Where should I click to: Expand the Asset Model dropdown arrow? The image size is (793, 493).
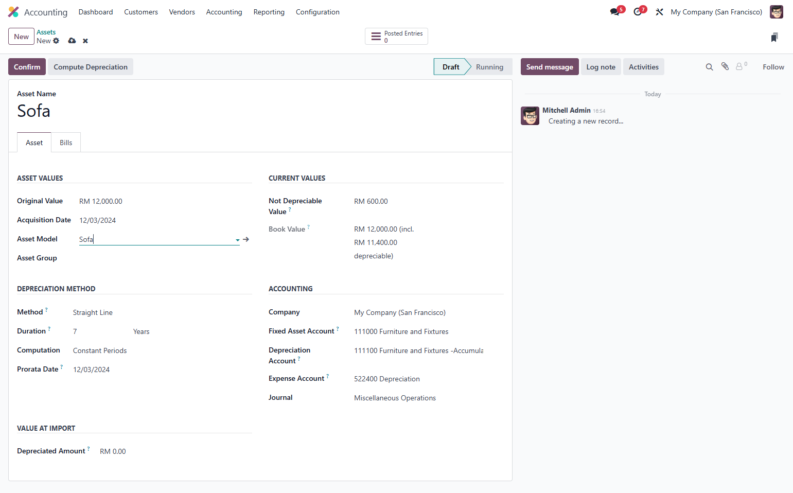coord(237,240)
